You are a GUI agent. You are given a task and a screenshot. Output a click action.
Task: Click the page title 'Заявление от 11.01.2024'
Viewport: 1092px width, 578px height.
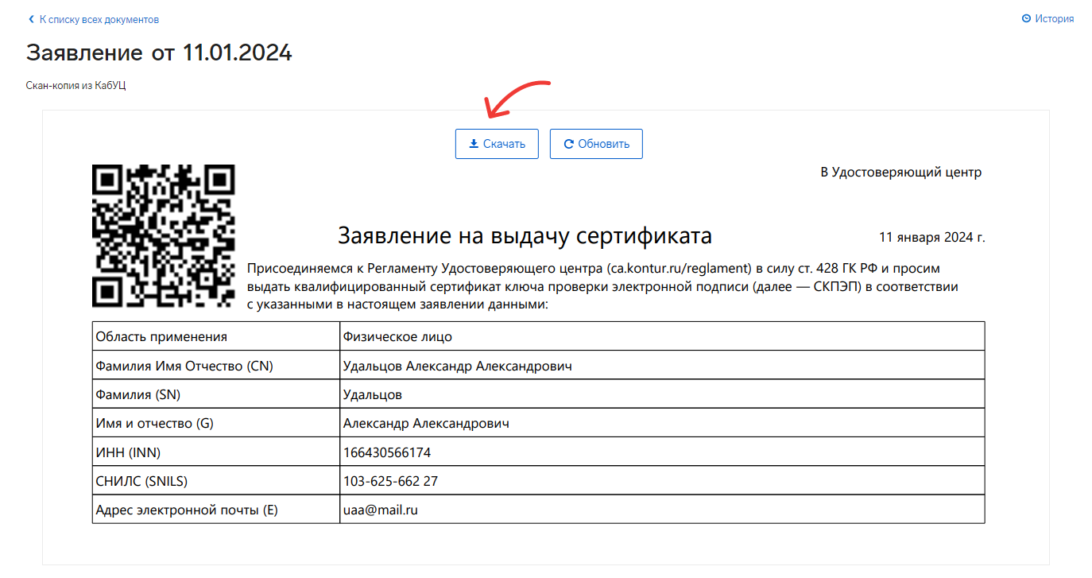(x=159, y=53)
